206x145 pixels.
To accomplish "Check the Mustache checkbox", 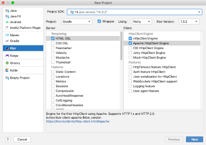I will (x=53, y=57).
